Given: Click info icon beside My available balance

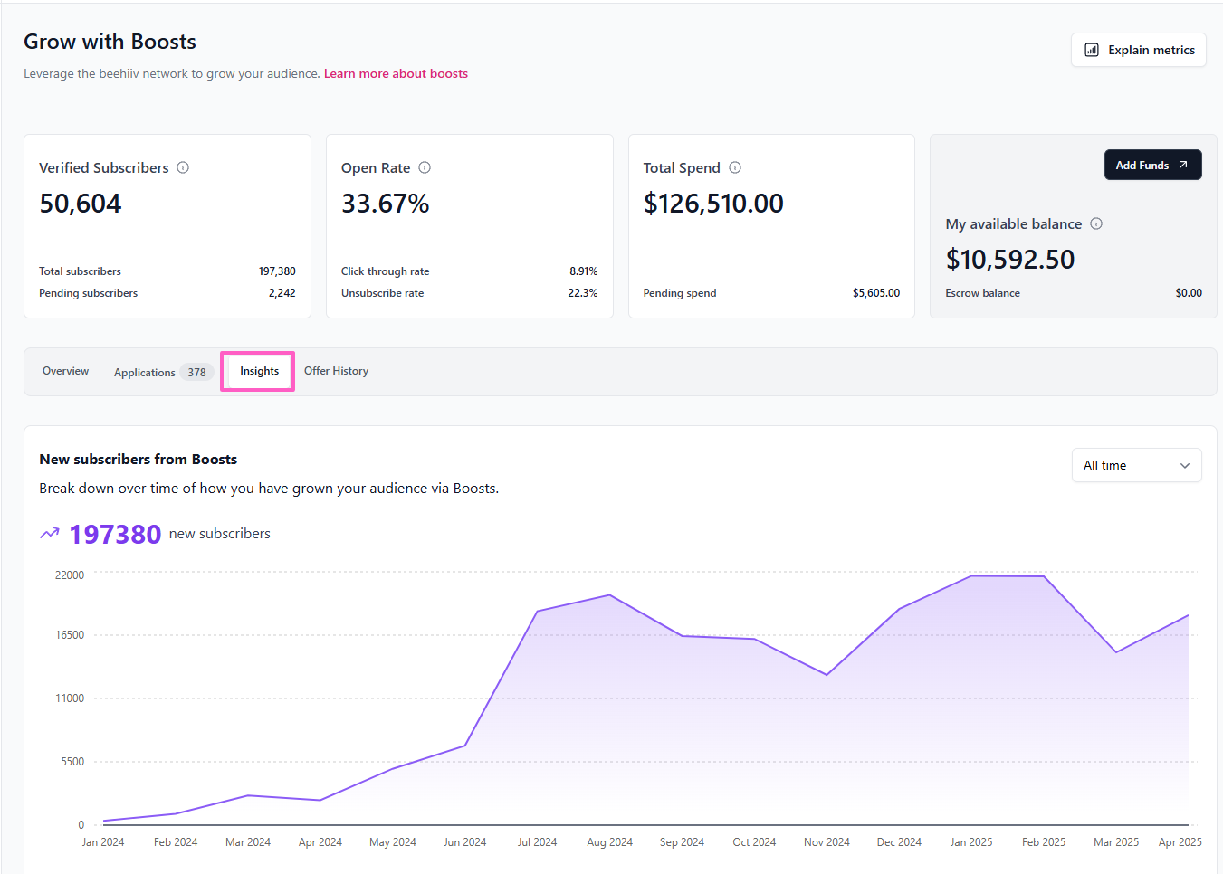Looking at the screenshot, I should pos(1096,223).
